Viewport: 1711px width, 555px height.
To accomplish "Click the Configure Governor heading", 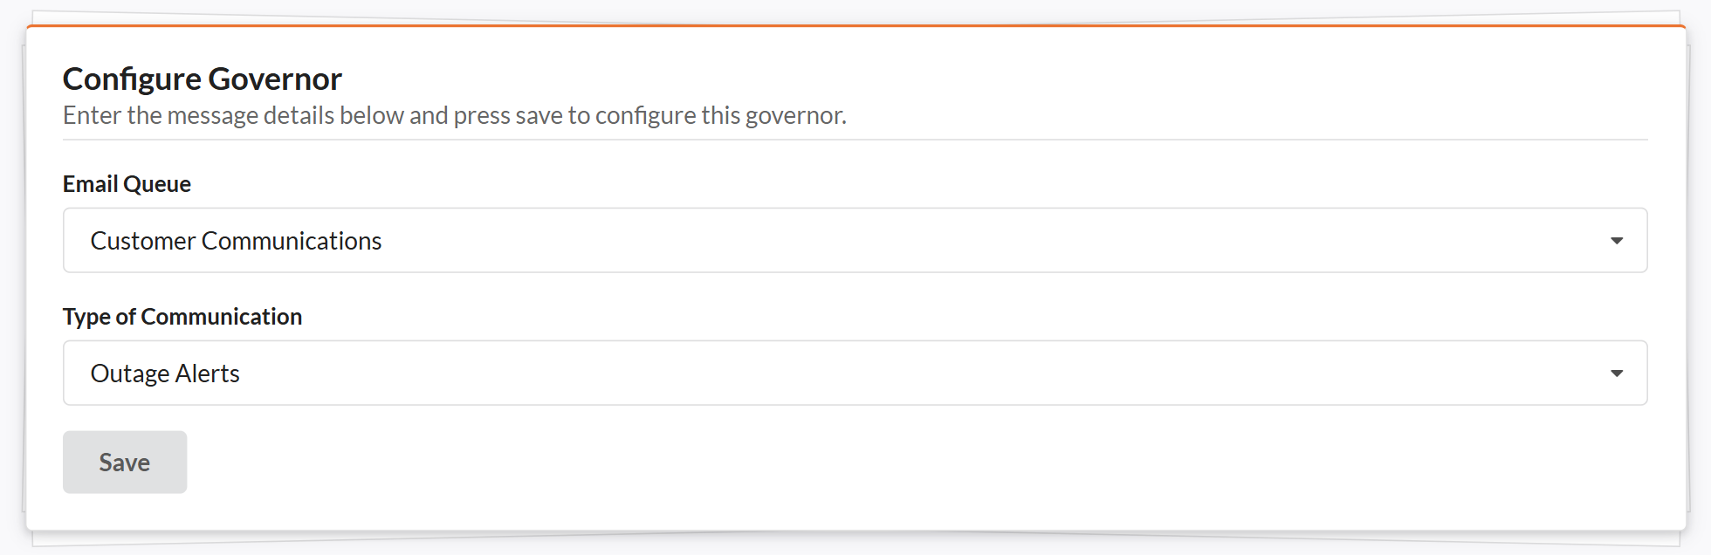I will click(202, 79).
